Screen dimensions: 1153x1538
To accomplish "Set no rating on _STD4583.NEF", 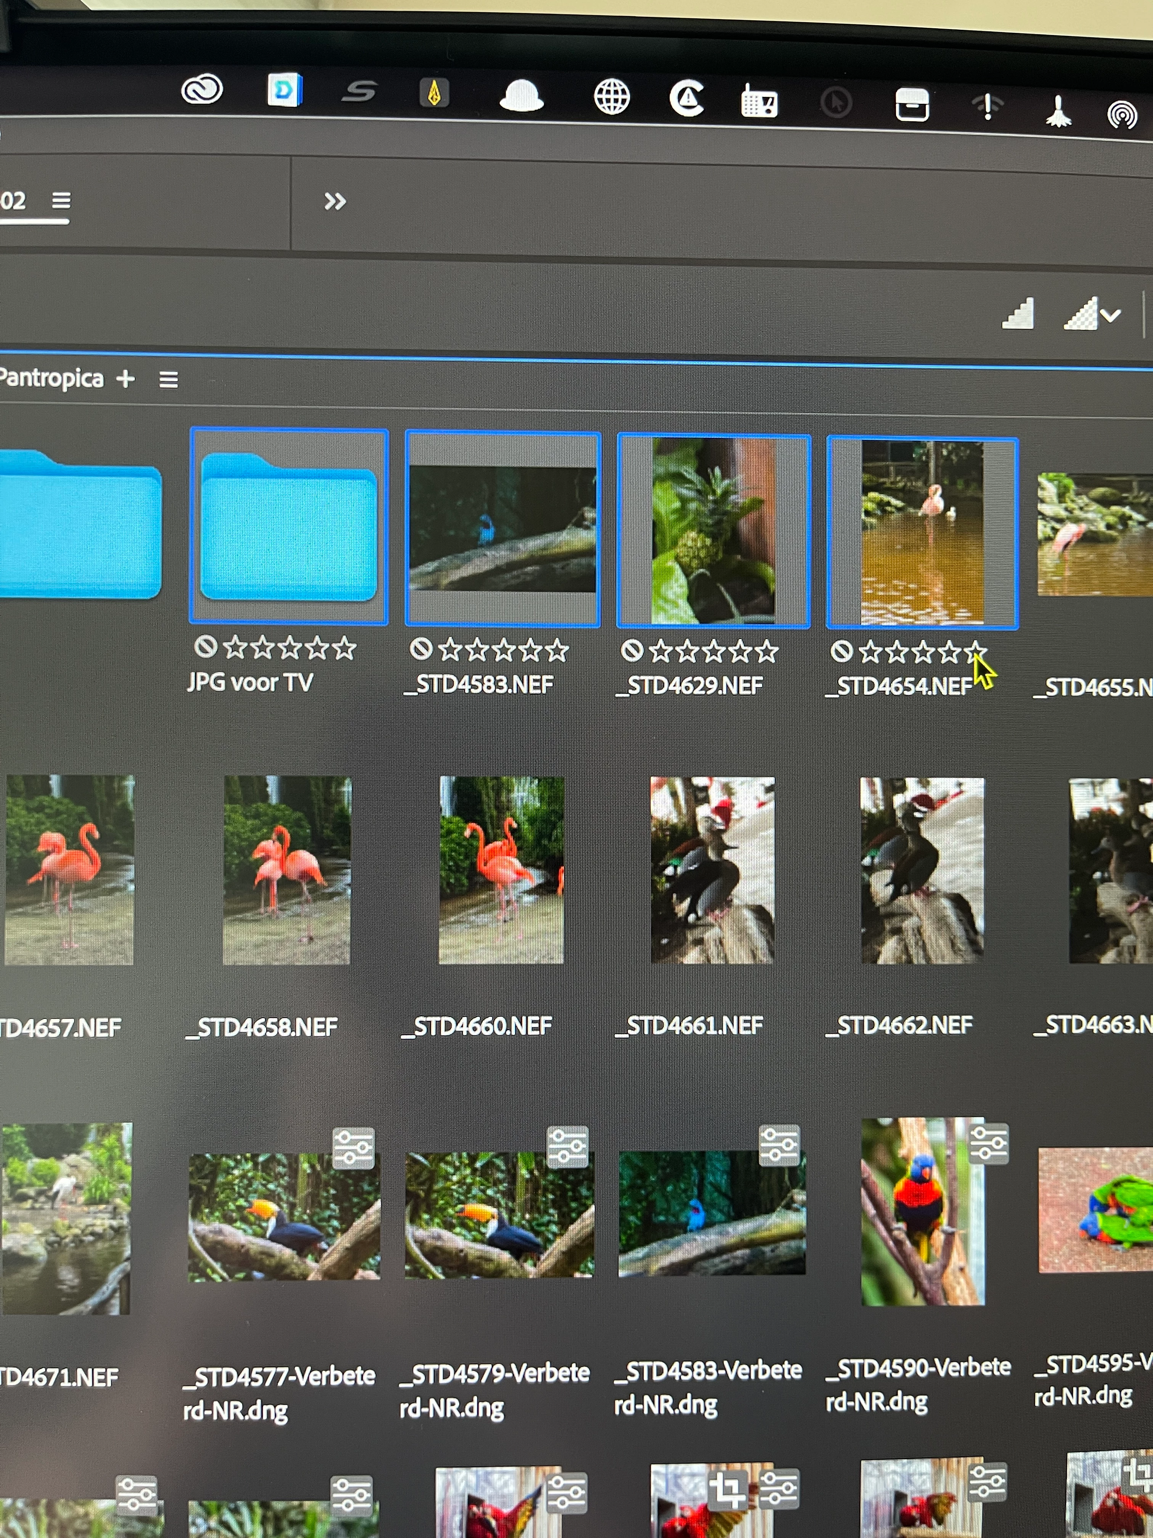I will [421, 649].
